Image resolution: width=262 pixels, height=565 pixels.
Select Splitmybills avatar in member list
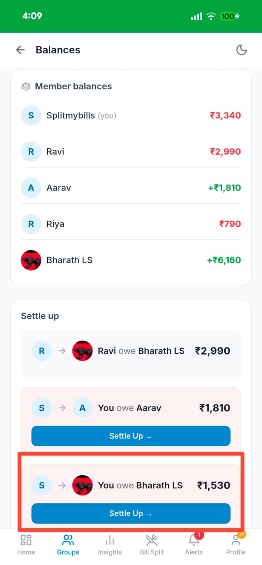(31, 115)
